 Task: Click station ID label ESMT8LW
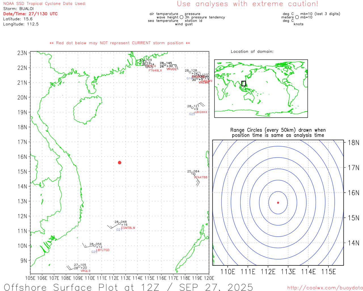pyautogui.click(x=128, y=228)
